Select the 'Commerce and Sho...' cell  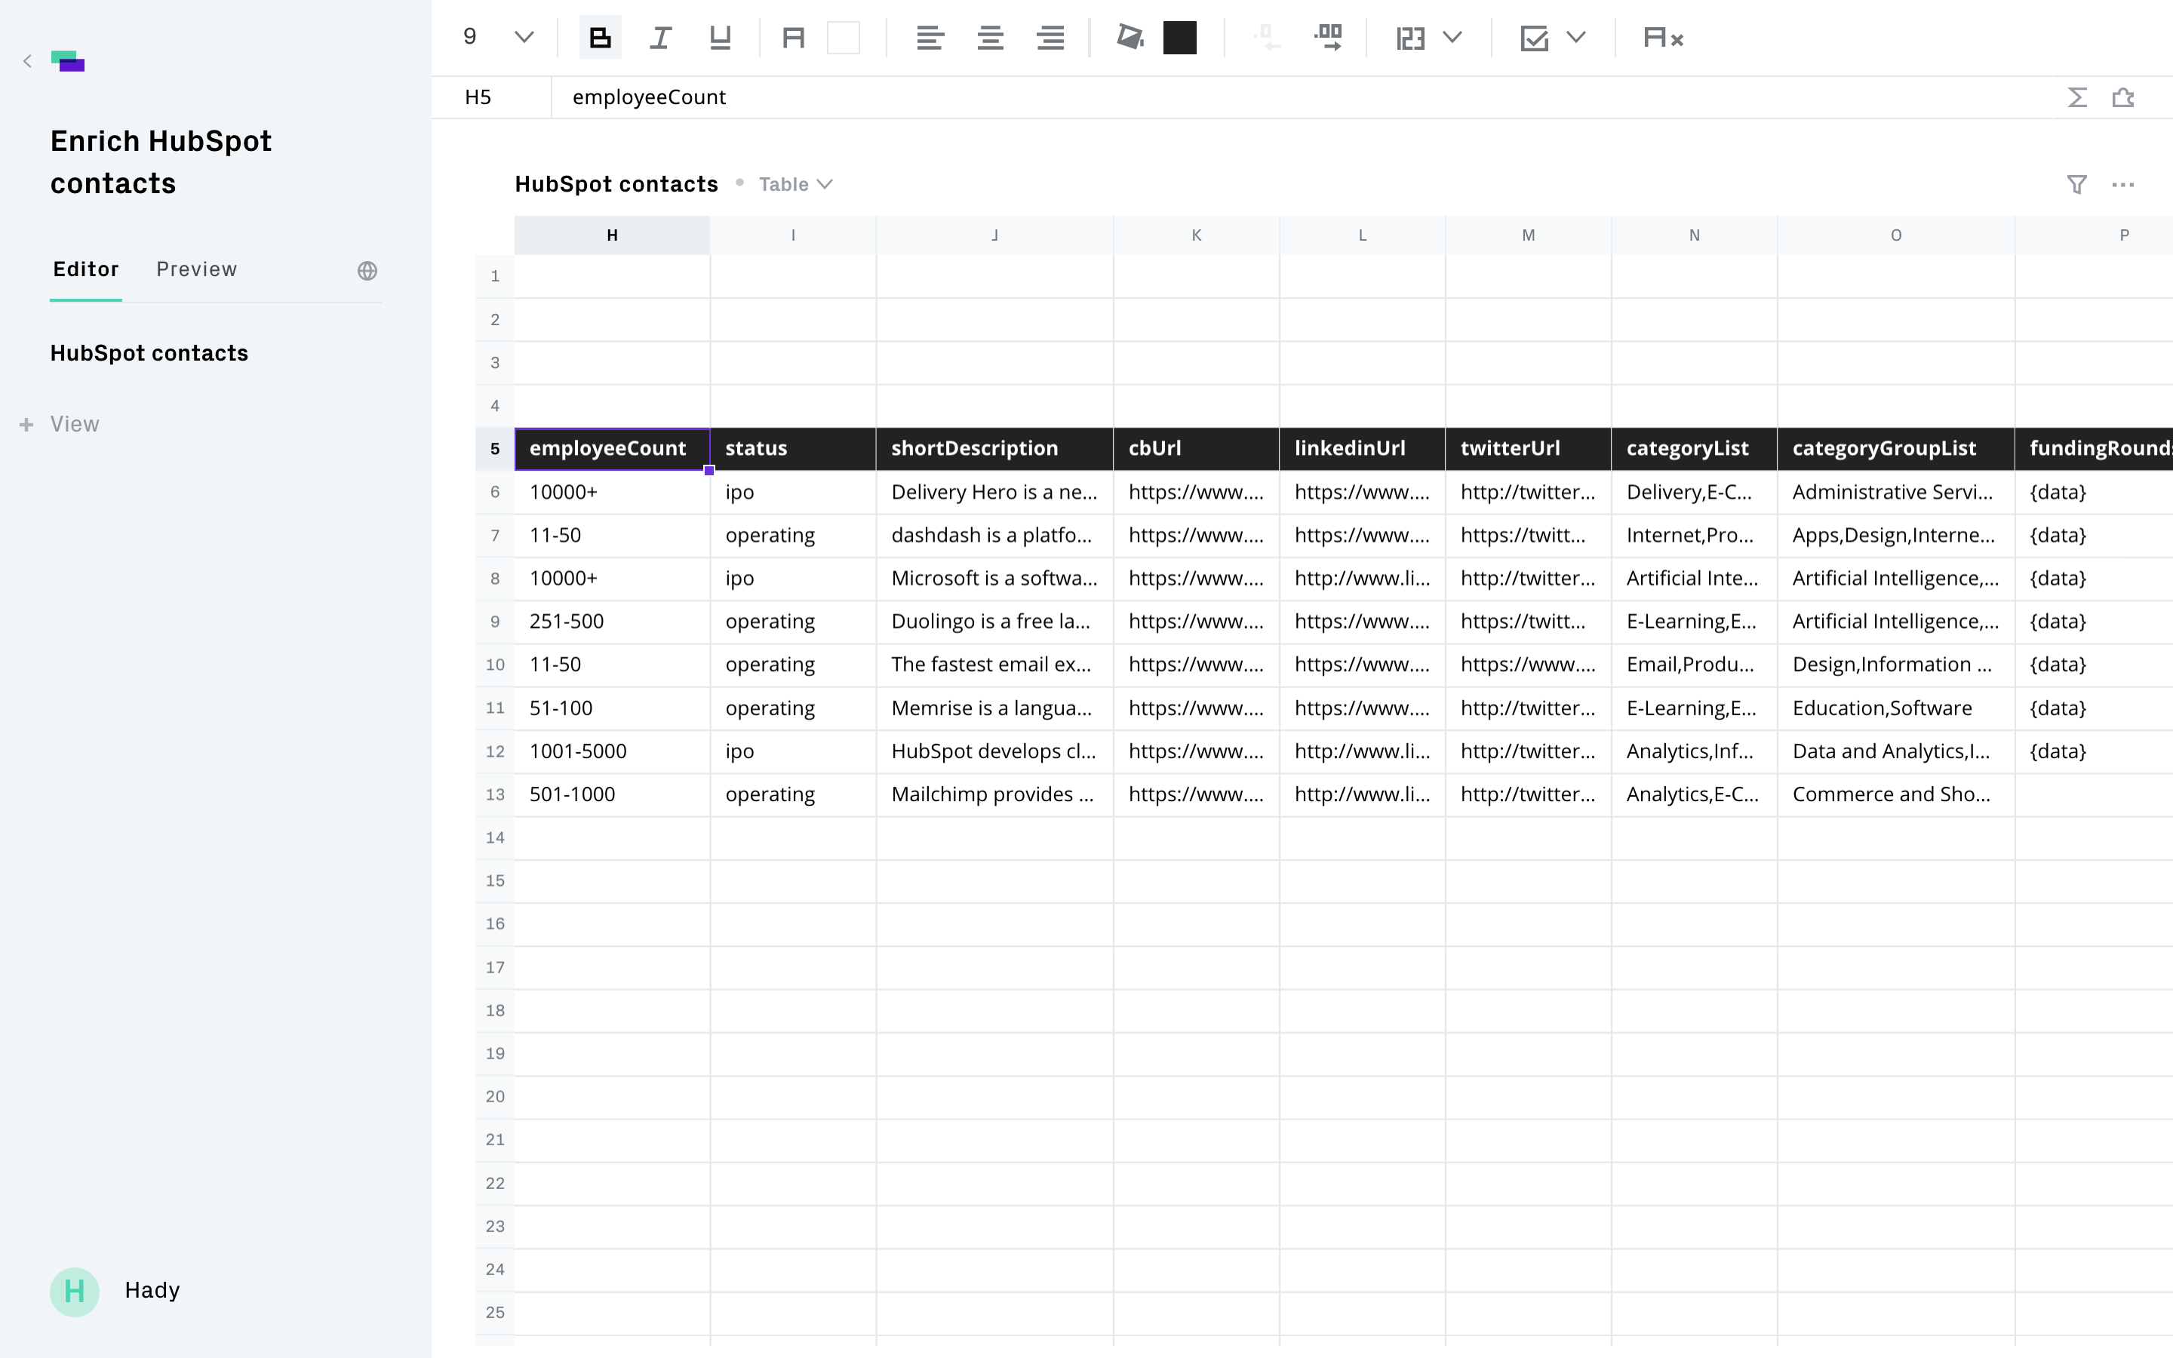[x=1895, y=795]
